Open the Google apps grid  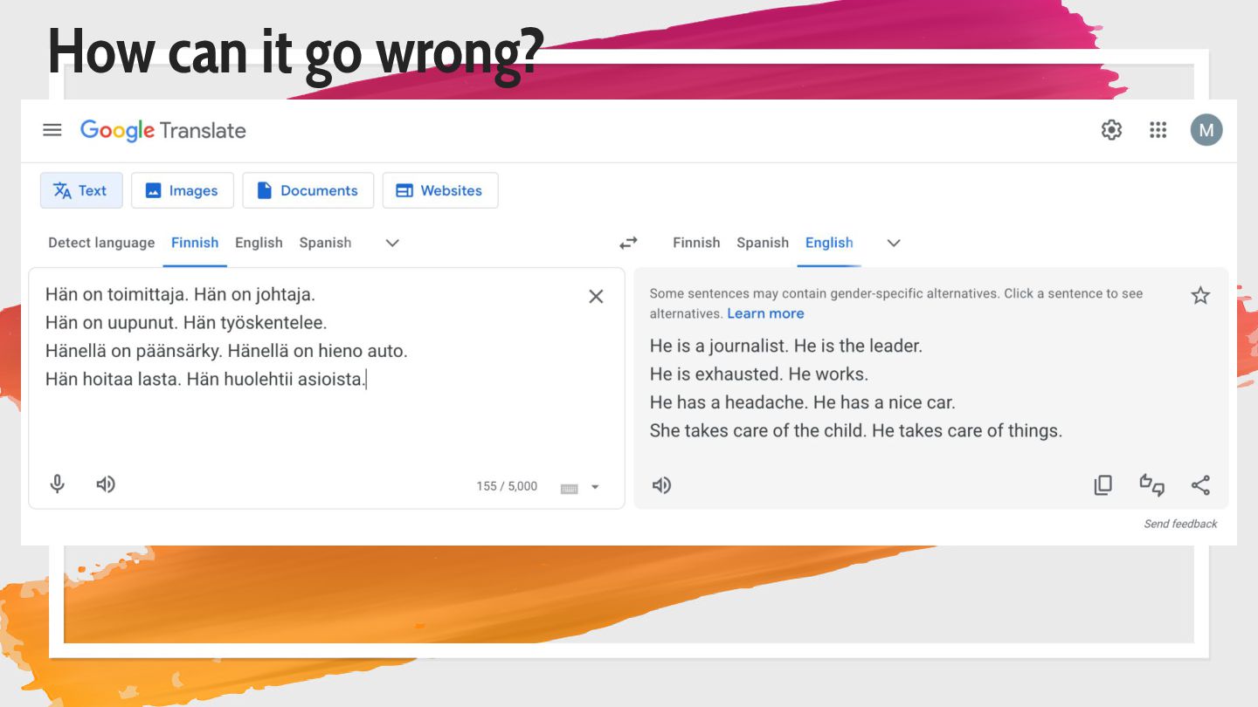[1158, 130]
